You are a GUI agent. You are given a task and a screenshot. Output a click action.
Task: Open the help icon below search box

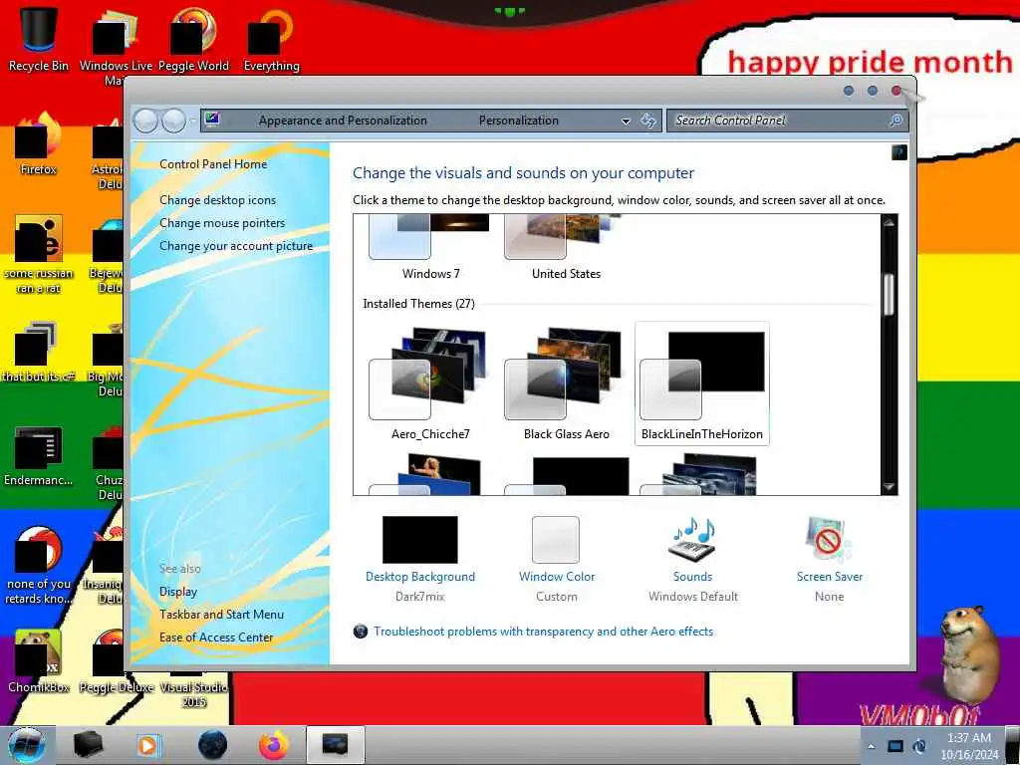click(x=899, y=152)
